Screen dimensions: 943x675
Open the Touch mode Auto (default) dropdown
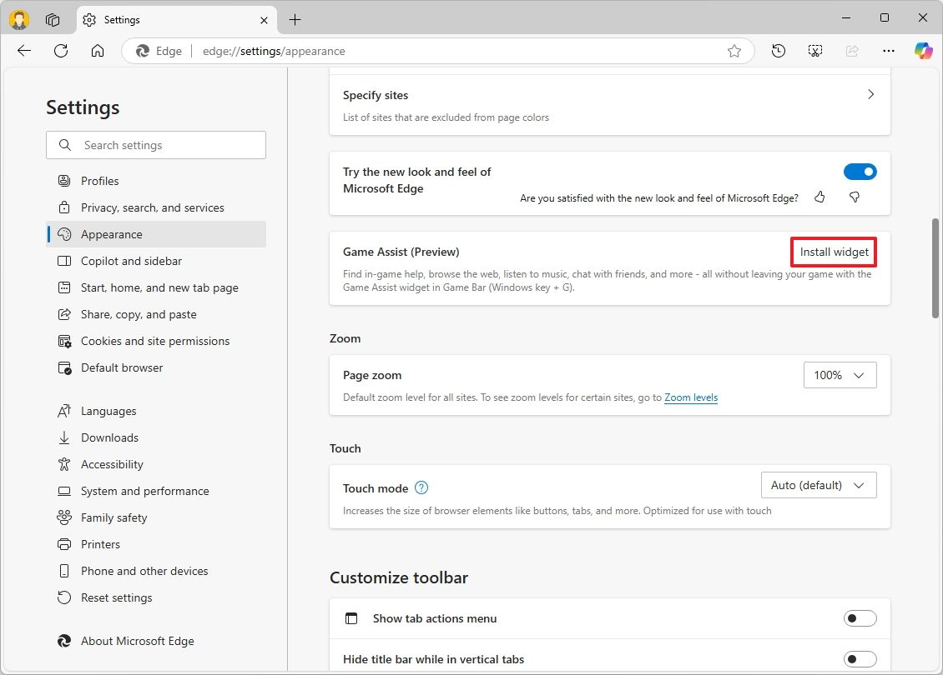coord(819,485)
